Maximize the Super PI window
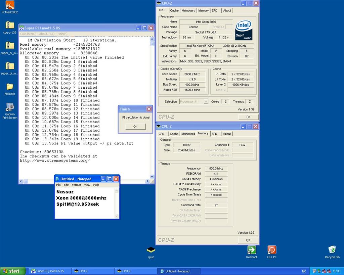 (x=144, y=28)
